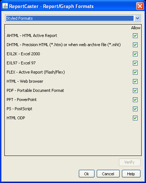The image size is (146, 183).
Task: Uncheck the HTML ODP checkbox
Action: click(135, 118)
